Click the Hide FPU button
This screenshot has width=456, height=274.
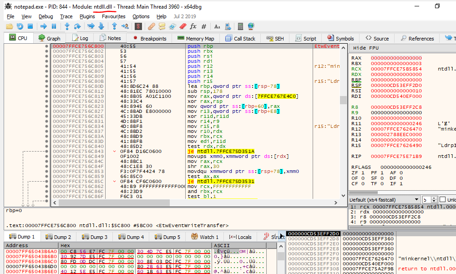tap(366, 48)
